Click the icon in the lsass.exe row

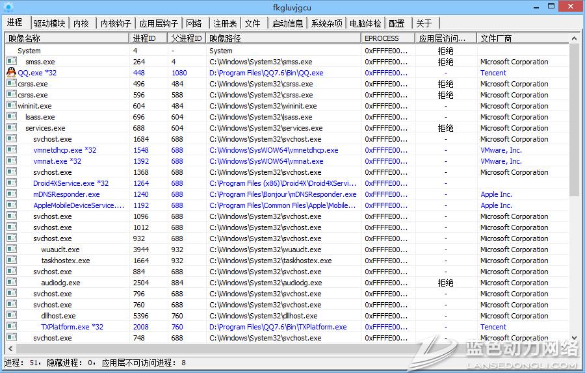pyautogui.click(x=11, y=117)
